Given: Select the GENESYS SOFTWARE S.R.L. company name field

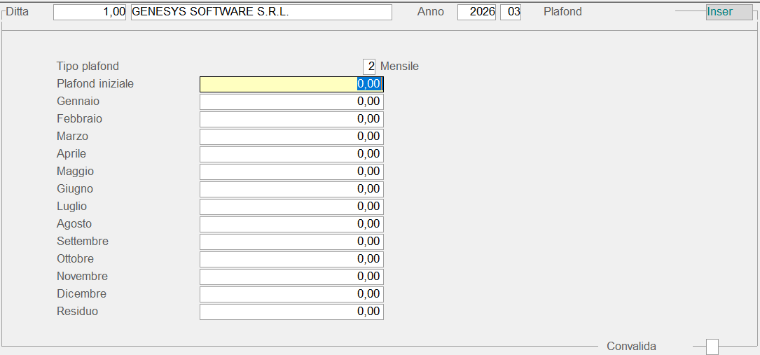Looking at the screenshot, I should click(x=261, y=13).
